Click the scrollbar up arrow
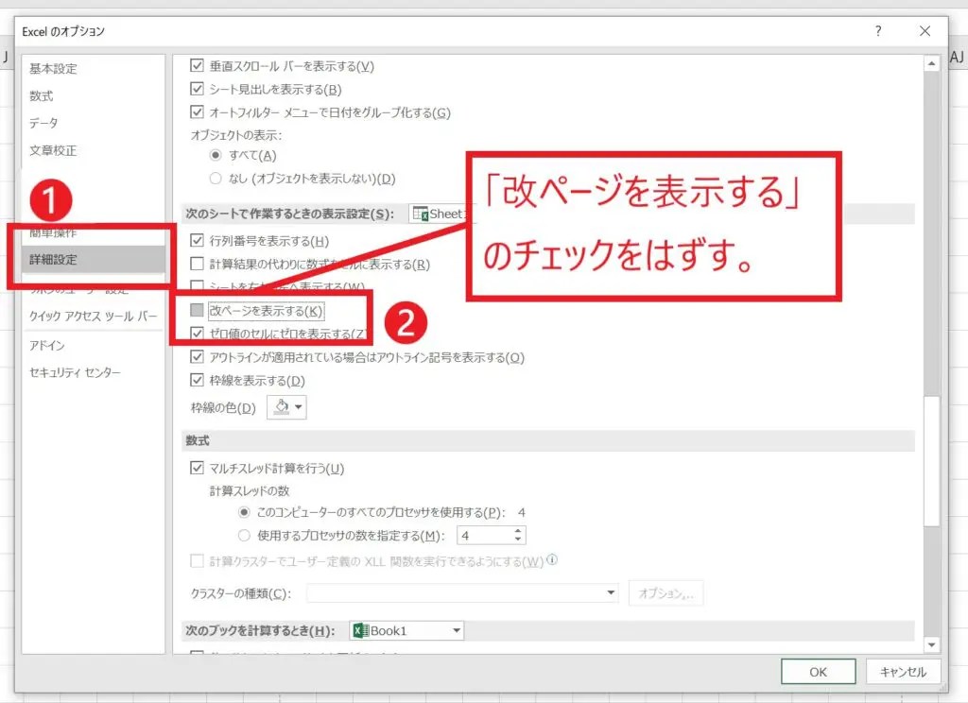 pos(931,63)
